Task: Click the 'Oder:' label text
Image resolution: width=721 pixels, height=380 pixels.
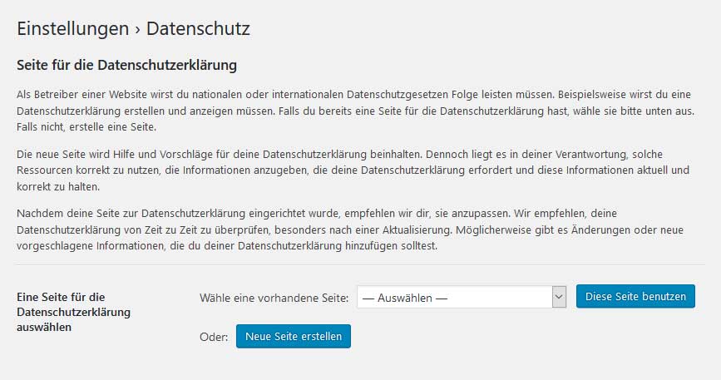Action: [214, 336]
